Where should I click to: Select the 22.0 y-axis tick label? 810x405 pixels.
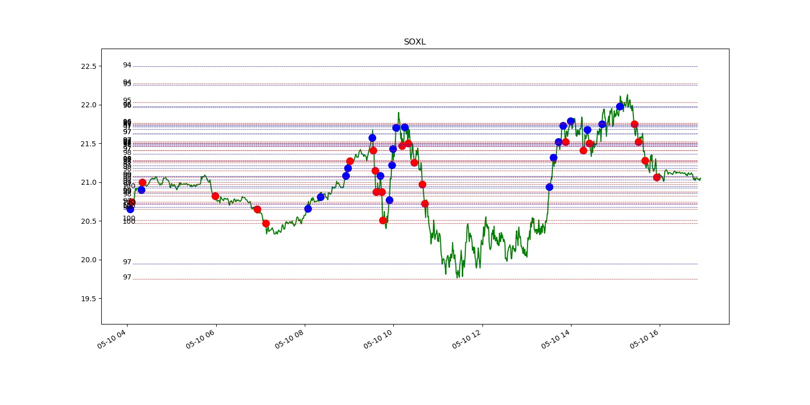point(88,105)
